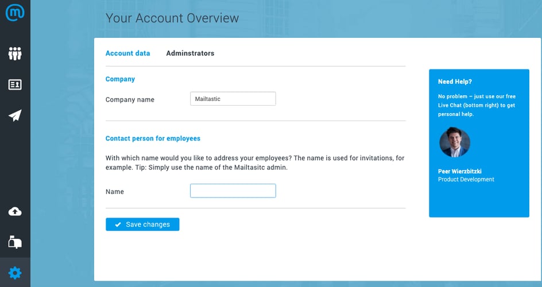Click the Product Development text in help panel
This screenshot has width=542, height=287.
[466, 180]
